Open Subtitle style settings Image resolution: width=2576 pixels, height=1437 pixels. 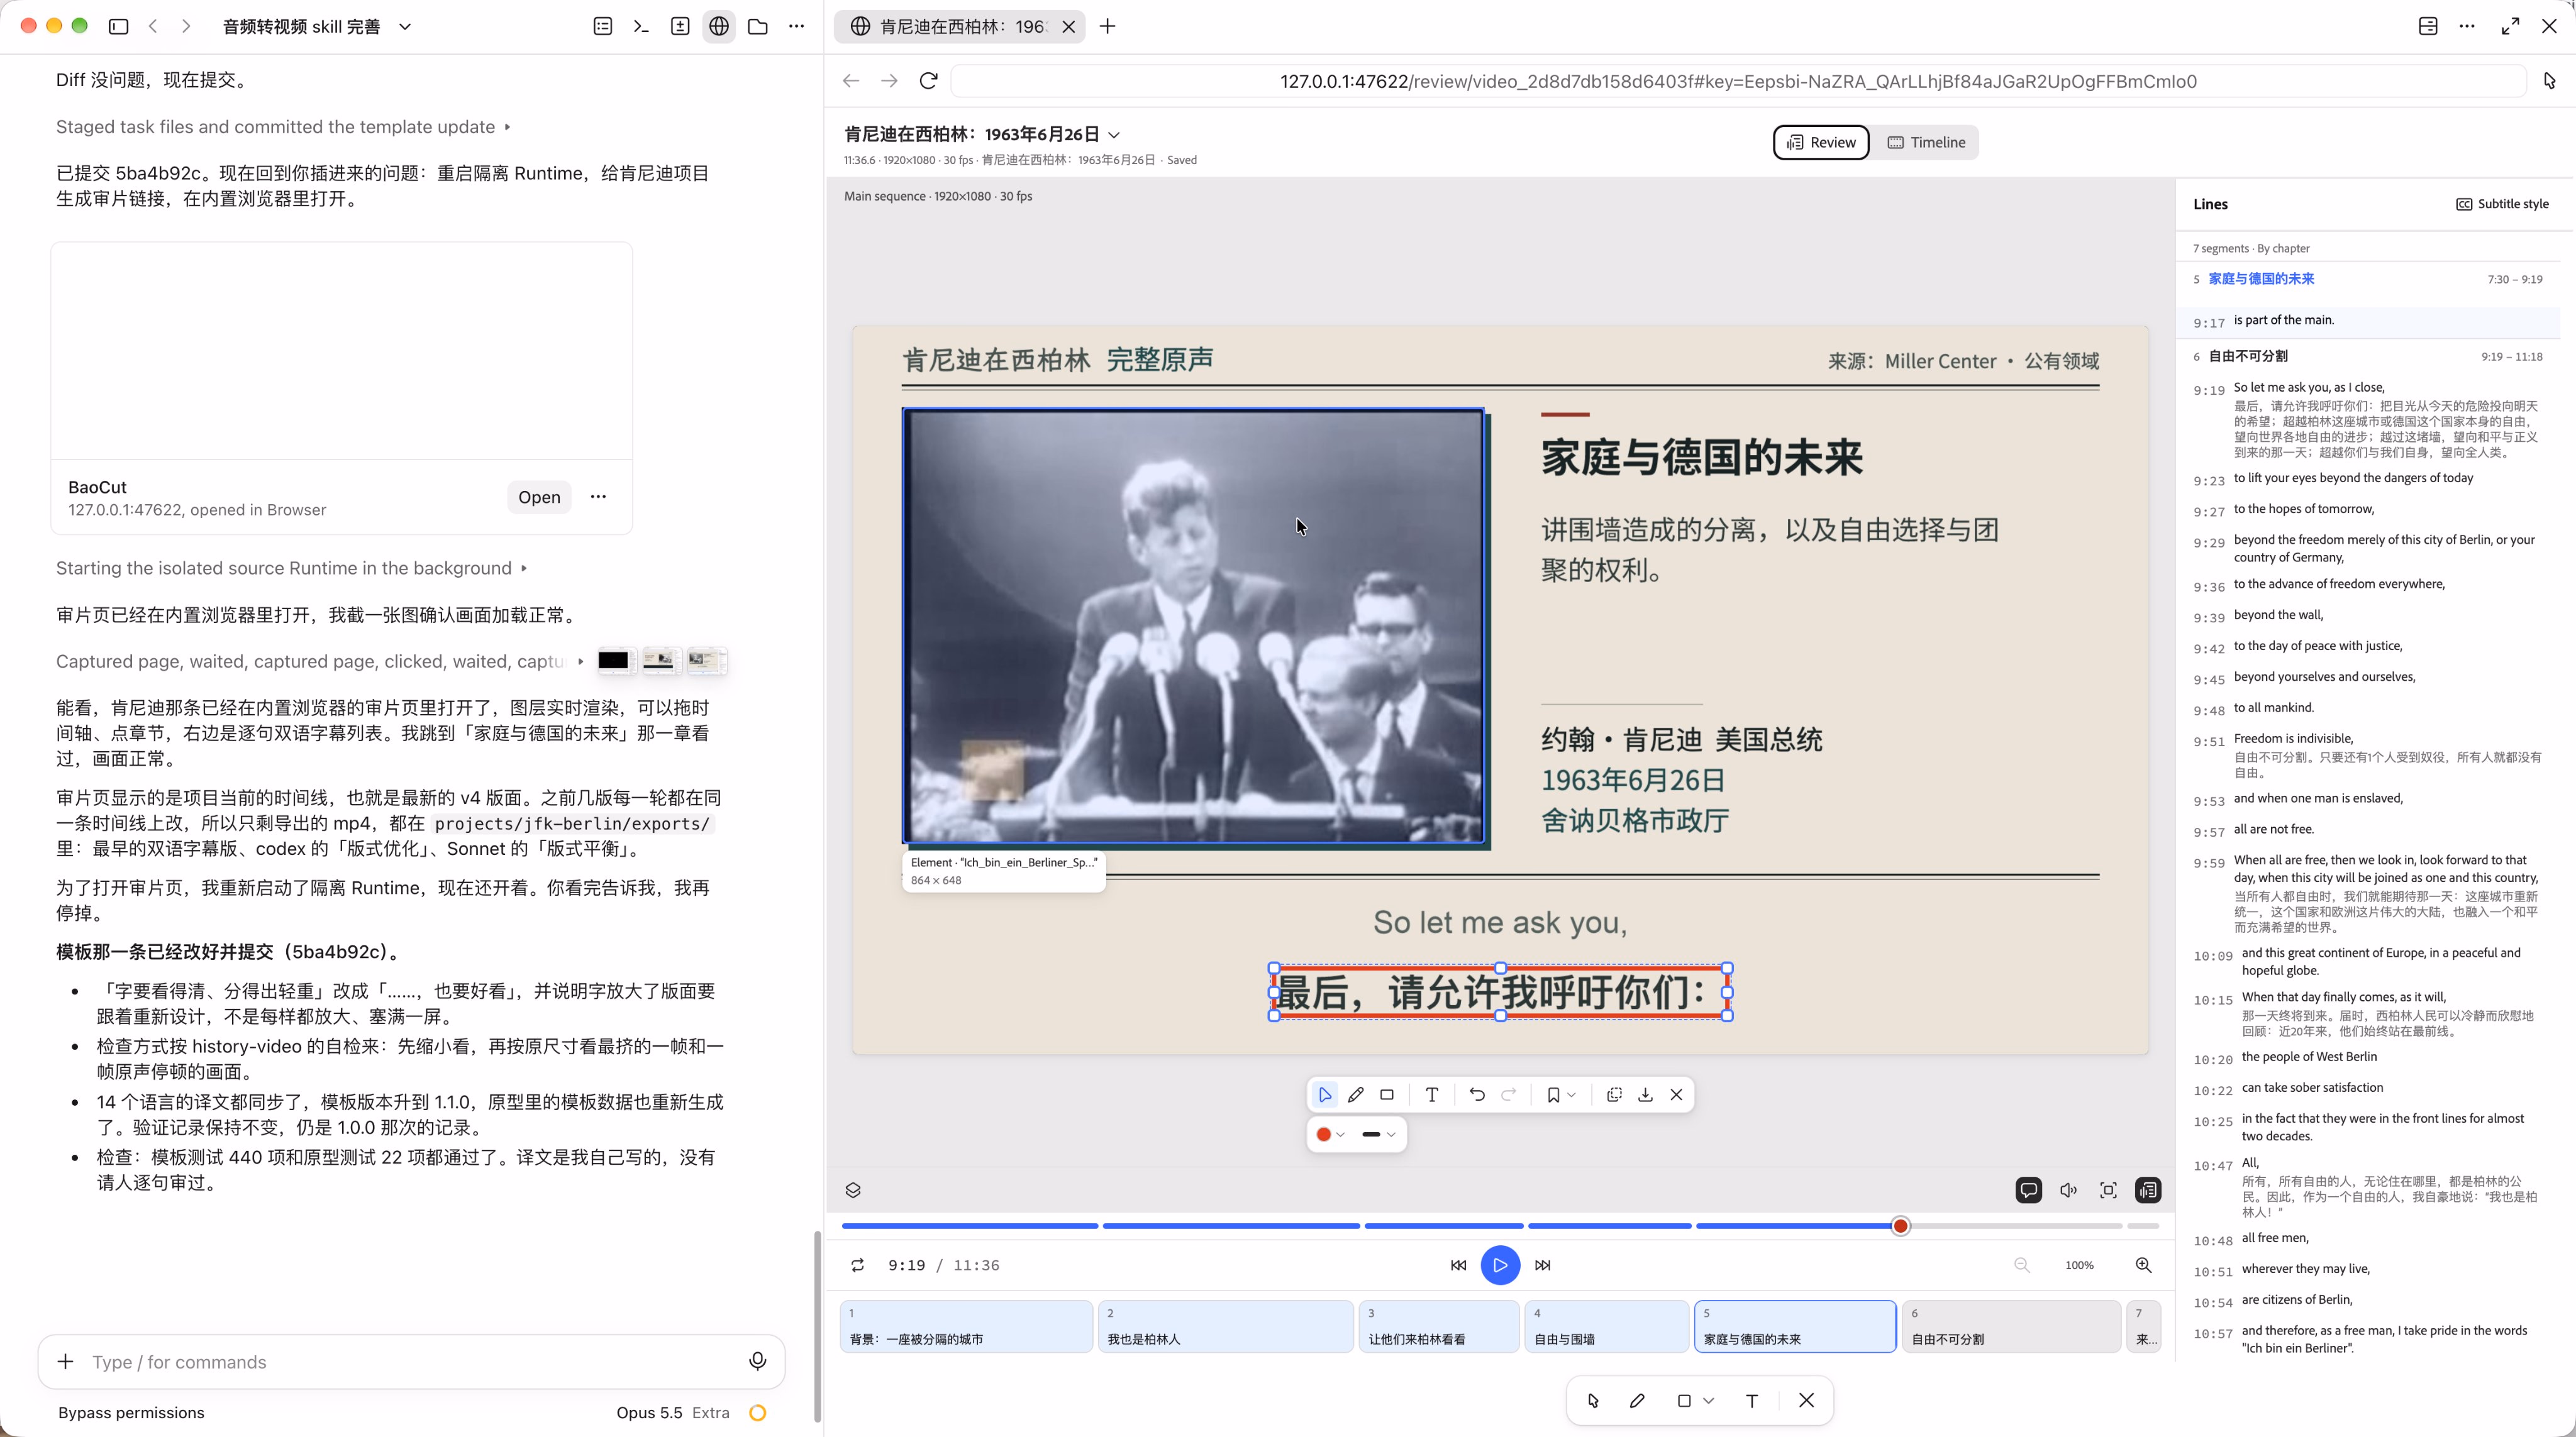click(2502, 204)
